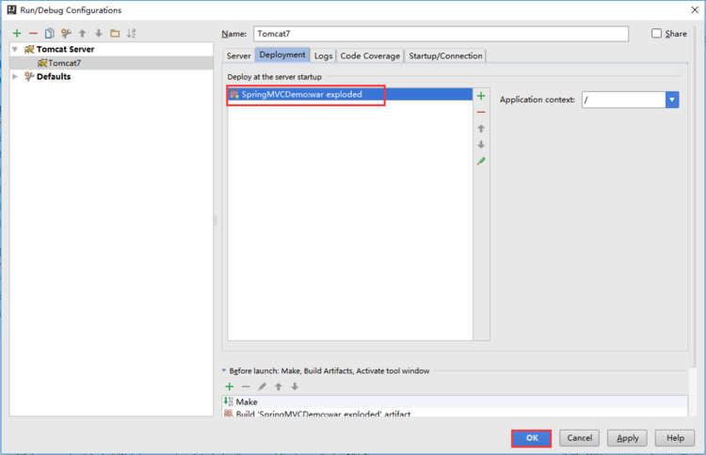Select the SpringMVCDemo:war exploded artifact
The image size is (706, 455).
click(350, 94)
